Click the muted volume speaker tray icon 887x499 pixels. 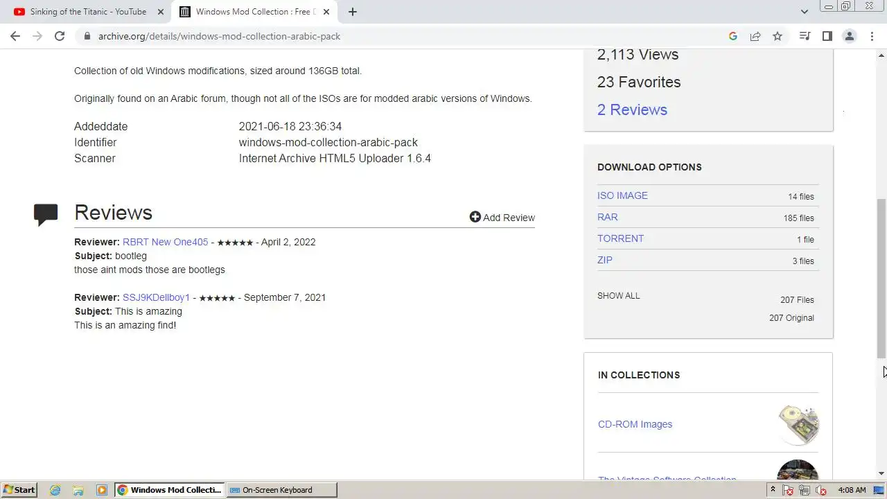(821, 489)
